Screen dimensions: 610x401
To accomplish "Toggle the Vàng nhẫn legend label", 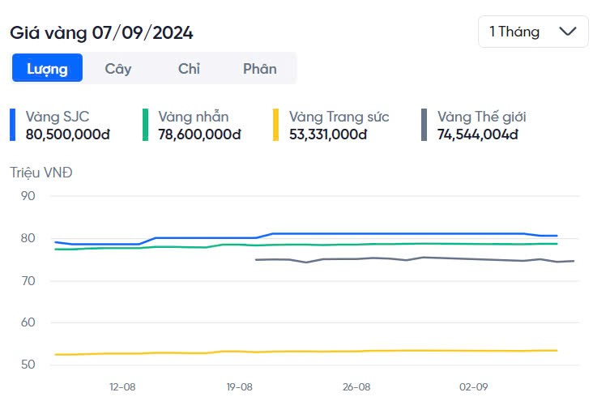I will tap(194, 117).
